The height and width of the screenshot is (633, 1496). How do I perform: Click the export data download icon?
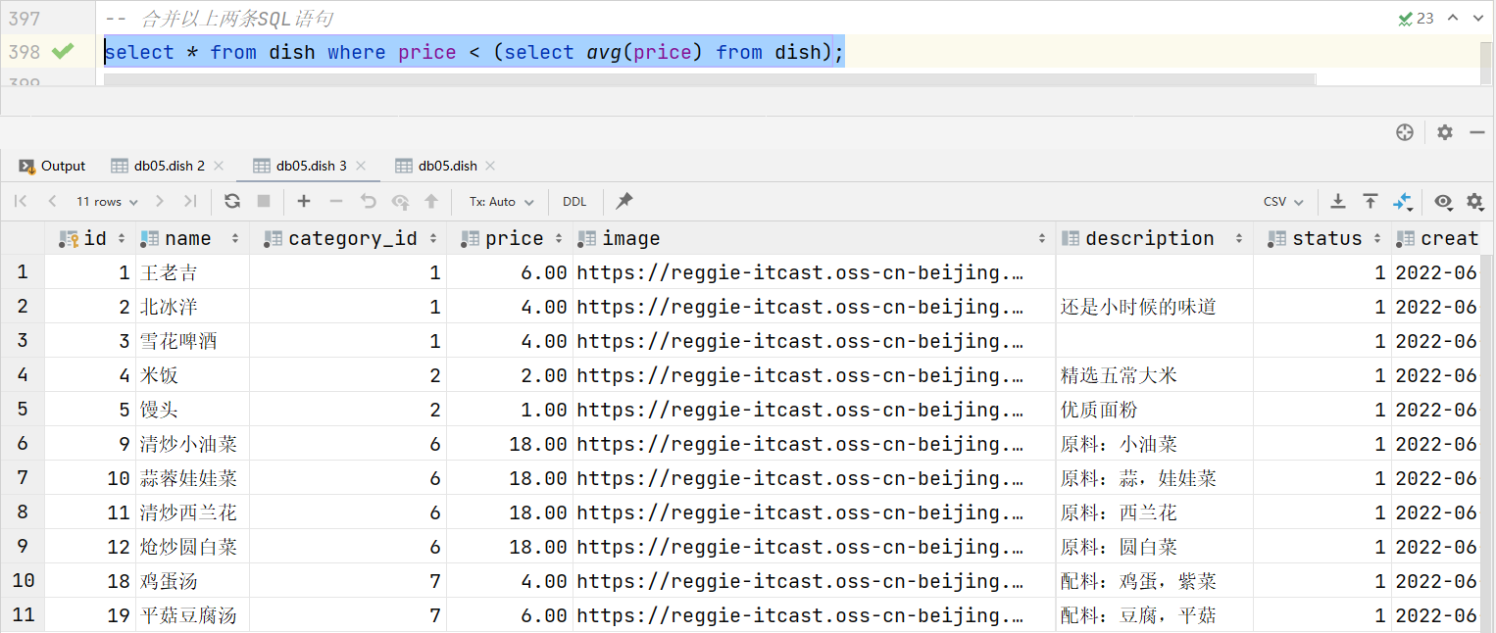(x=1337, y=201)
